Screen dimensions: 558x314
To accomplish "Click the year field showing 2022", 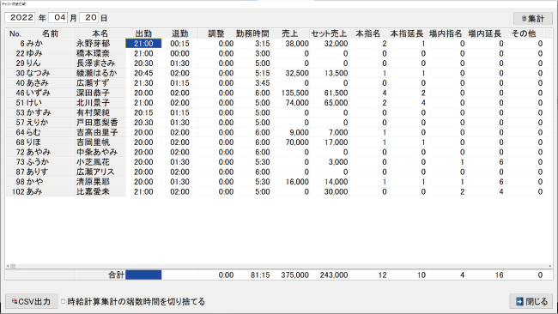I will 21,17.
